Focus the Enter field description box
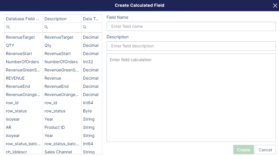Viewport: 279px width, 156px height. [x=191, y=46]
